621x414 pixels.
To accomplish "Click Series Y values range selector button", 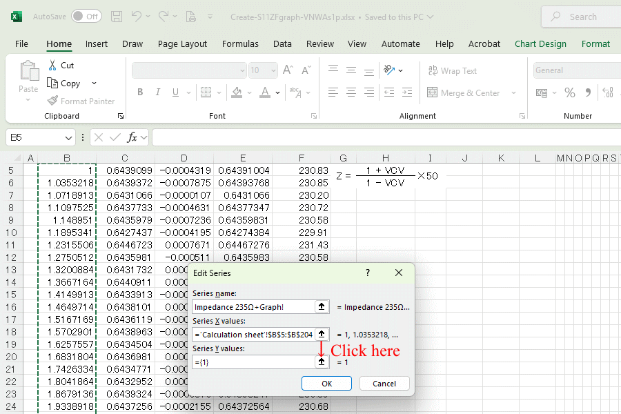I will (322, 362).
